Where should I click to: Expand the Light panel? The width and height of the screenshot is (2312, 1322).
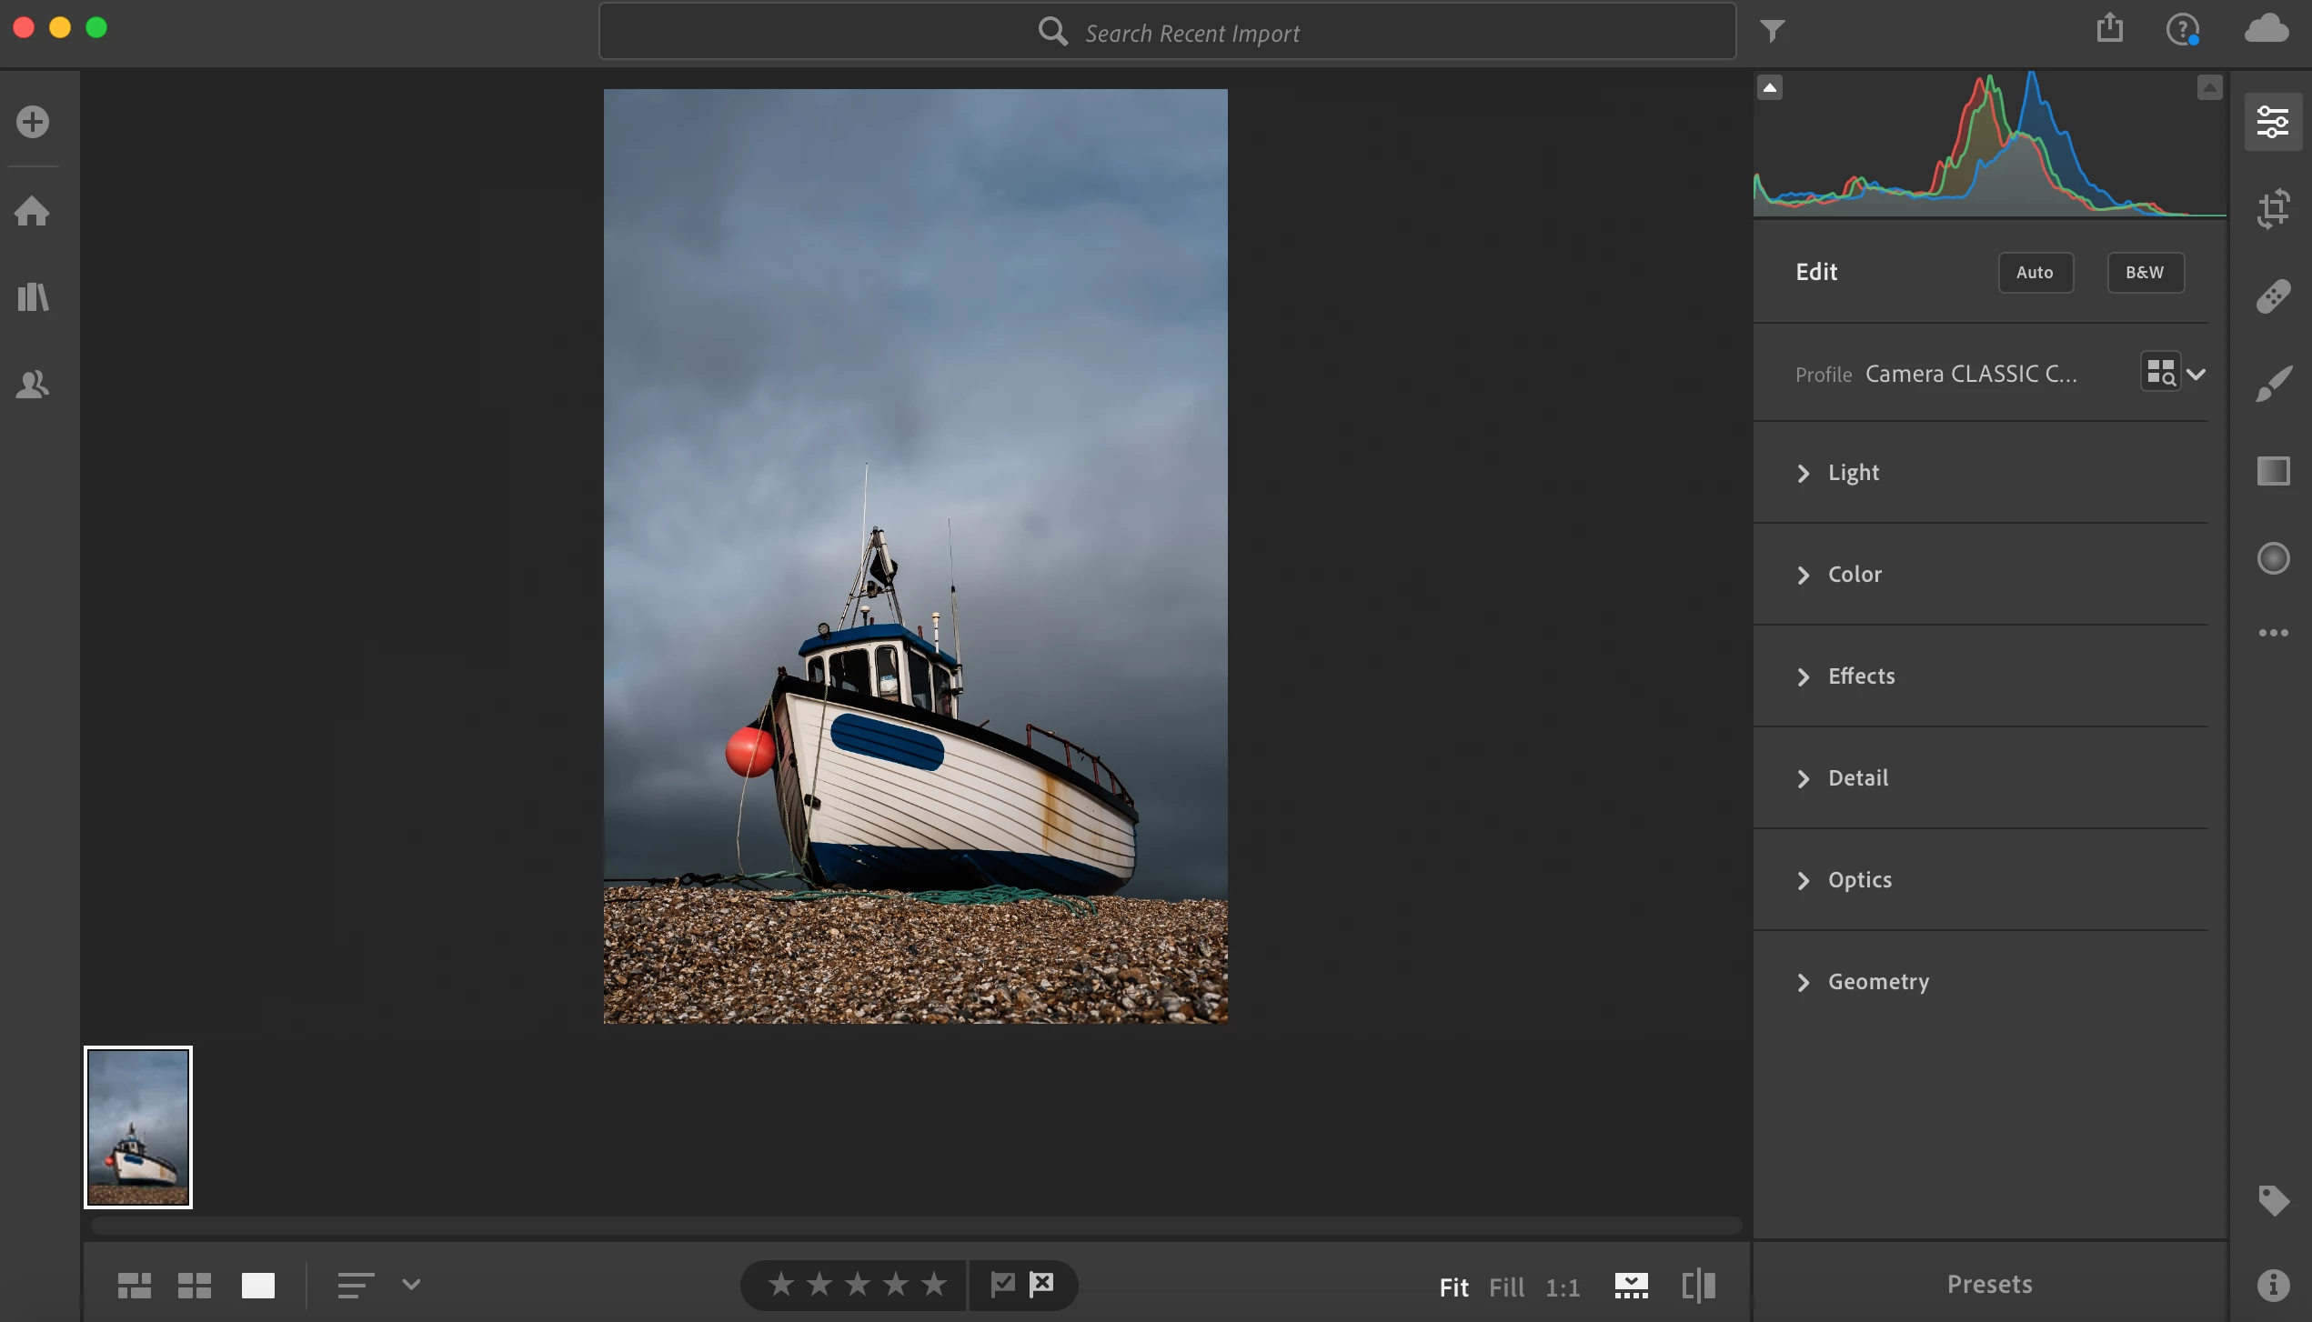(x=1852, y=473)
